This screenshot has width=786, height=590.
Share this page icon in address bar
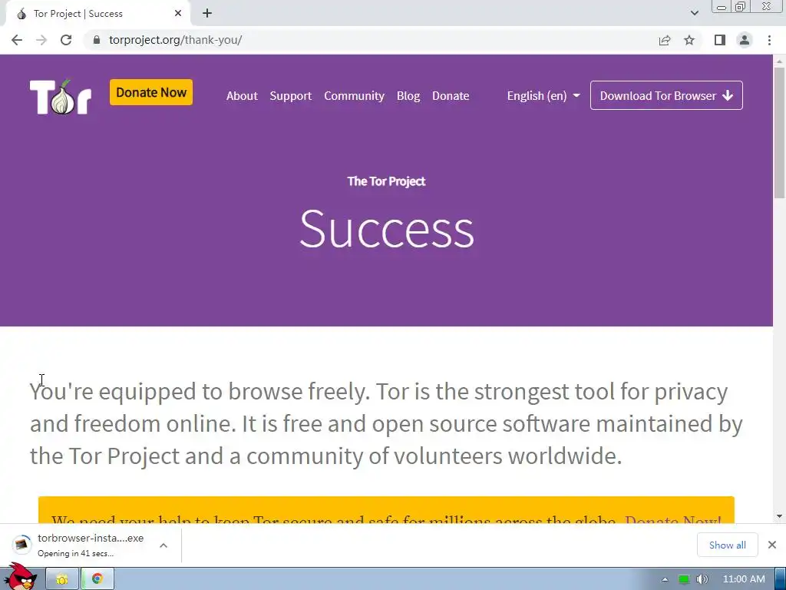click(x=665, y=40)
